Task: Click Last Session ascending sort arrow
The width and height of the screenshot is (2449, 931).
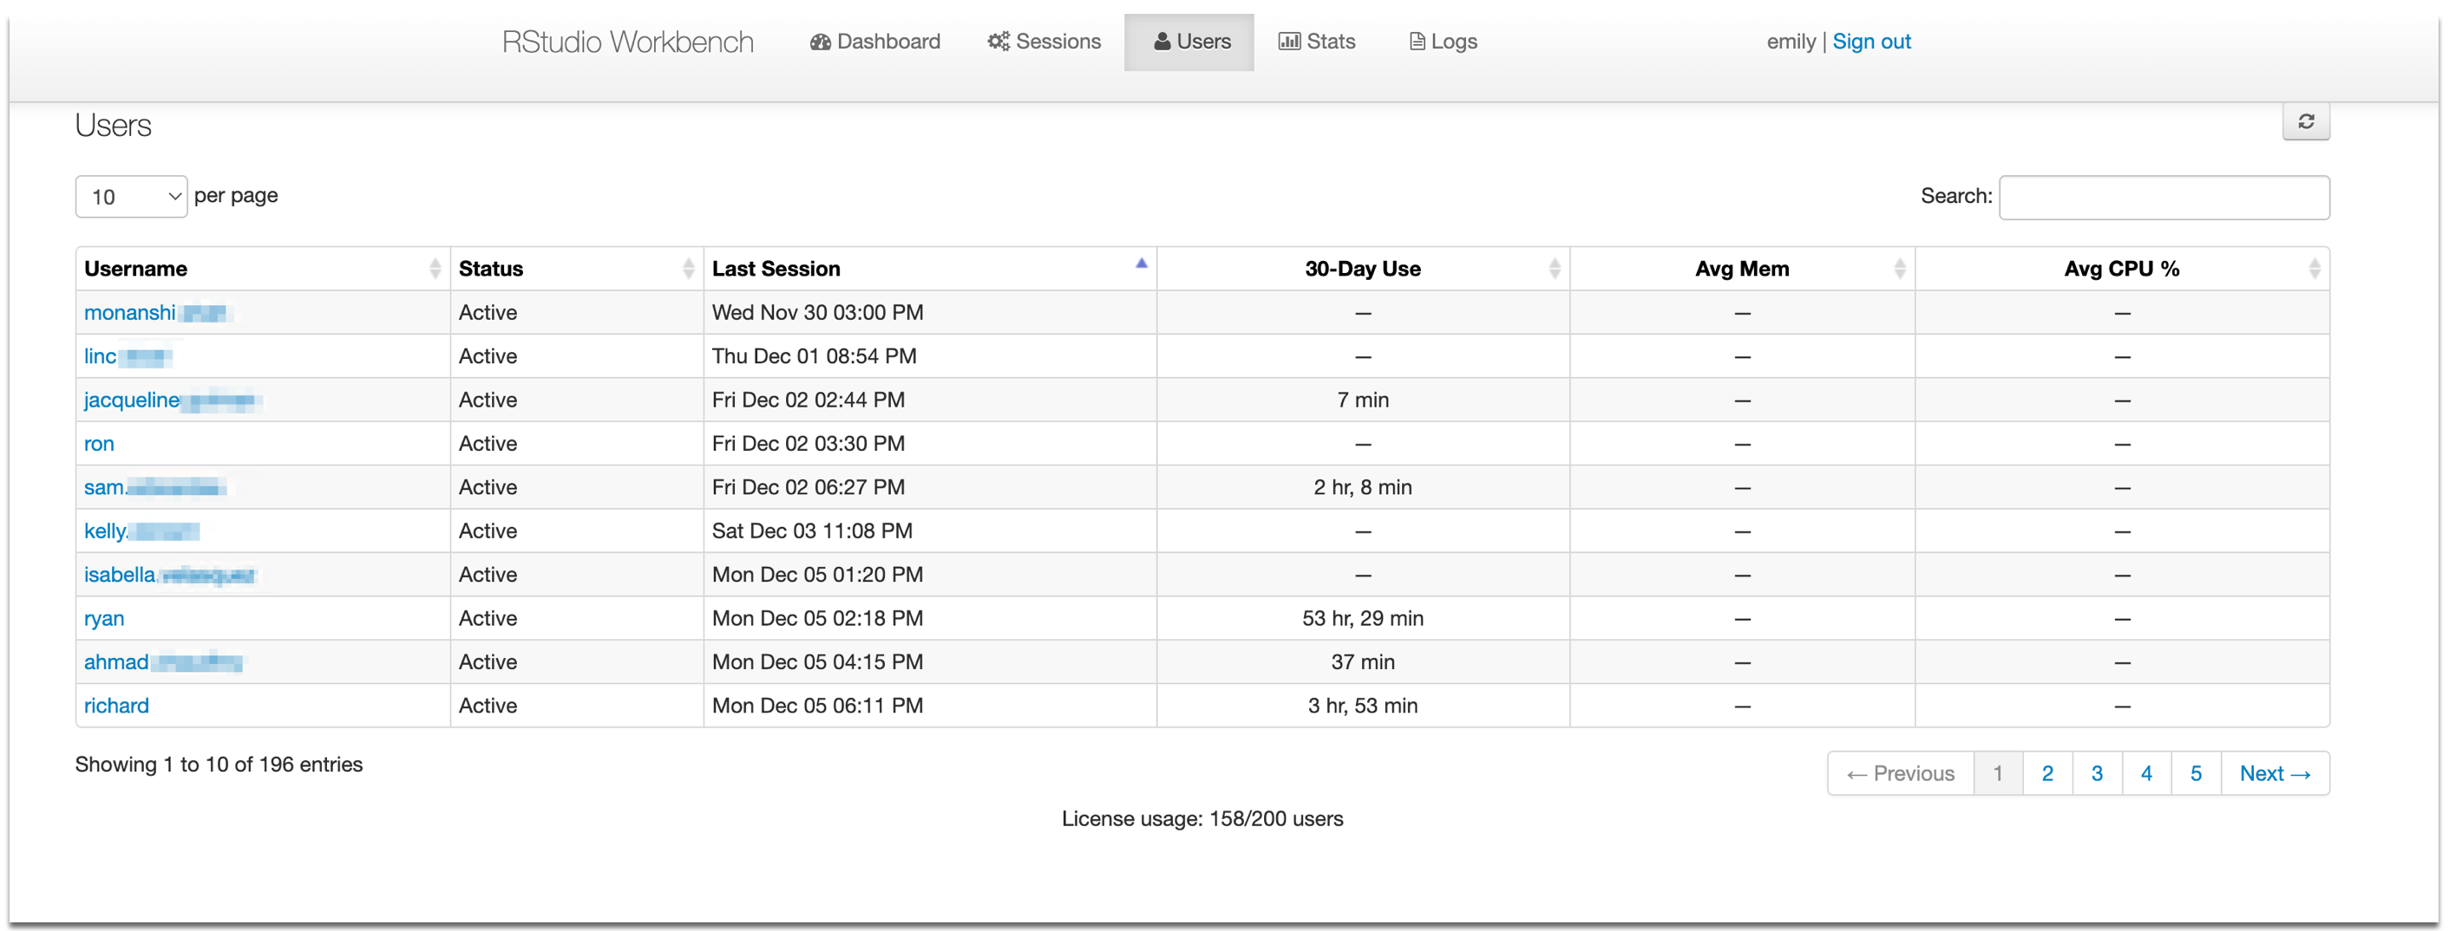Action: click(1141, 264)
